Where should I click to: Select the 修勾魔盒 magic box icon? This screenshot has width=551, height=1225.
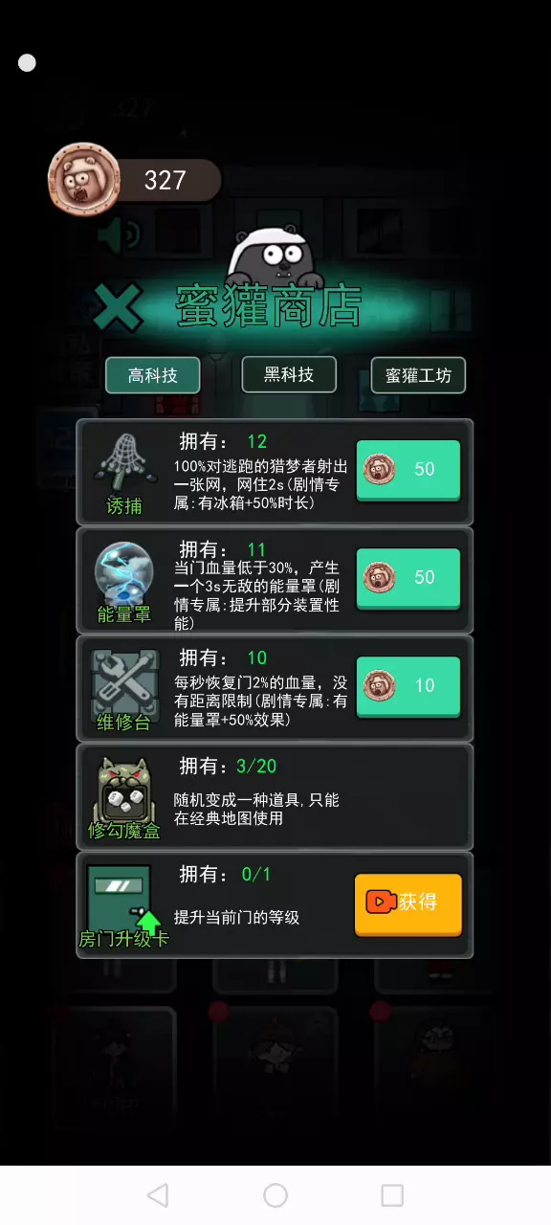tap(124, 787)
